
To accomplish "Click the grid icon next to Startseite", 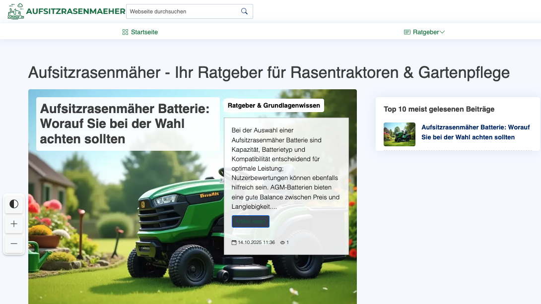I will click(125, 32).
